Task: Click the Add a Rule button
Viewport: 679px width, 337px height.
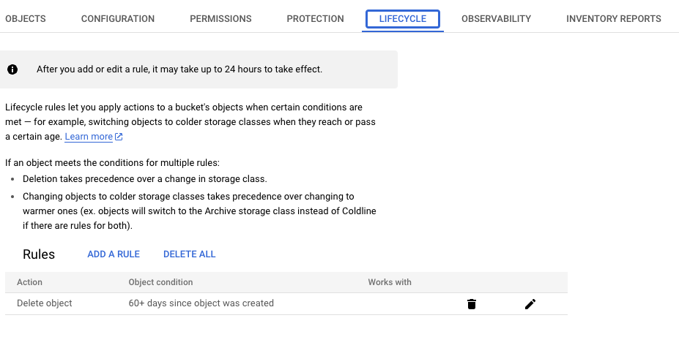Action: click(x=114, y=254)
